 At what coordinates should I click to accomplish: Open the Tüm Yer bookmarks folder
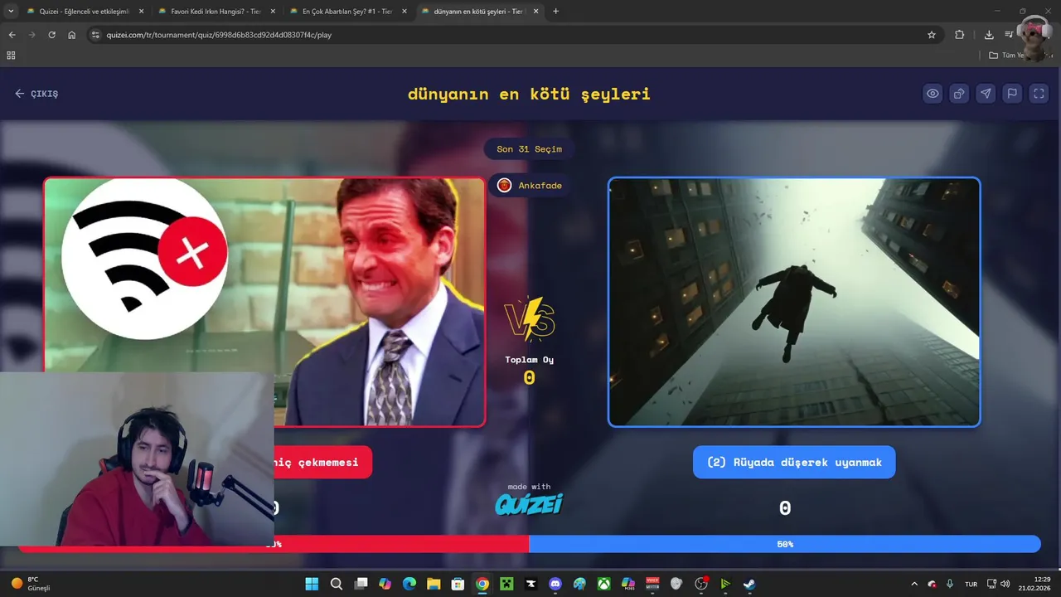point(1006,56)
